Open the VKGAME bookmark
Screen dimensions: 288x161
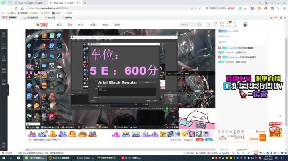pos(68,13)
